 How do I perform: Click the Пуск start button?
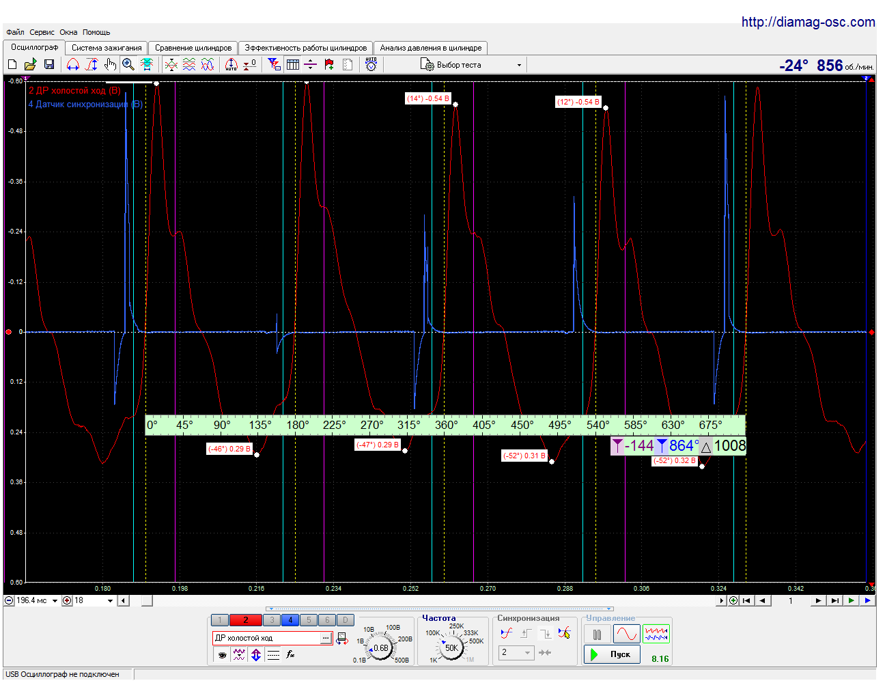613,654
